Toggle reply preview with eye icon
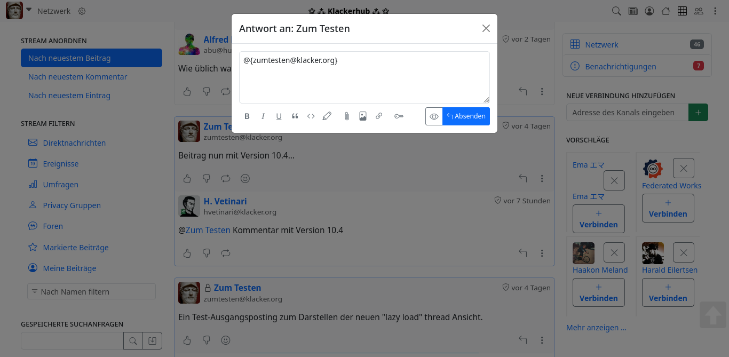Screen dimensions: 729x357 pyautogui.click(x=434, y=116)
